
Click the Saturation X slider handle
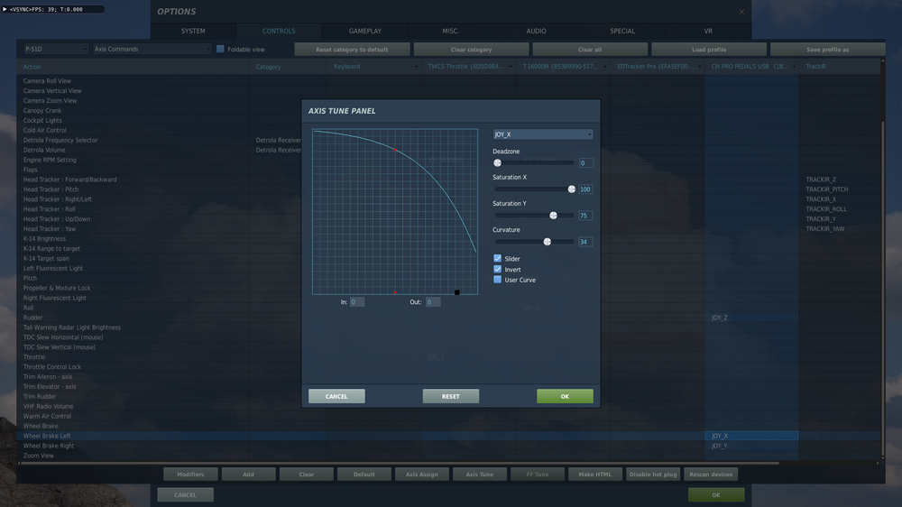[572, 189]
